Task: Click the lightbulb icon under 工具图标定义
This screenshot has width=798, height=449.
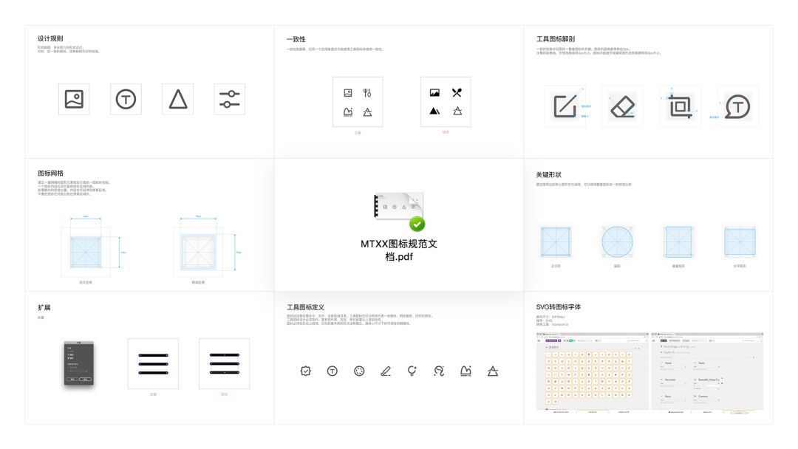Action: 412,371
